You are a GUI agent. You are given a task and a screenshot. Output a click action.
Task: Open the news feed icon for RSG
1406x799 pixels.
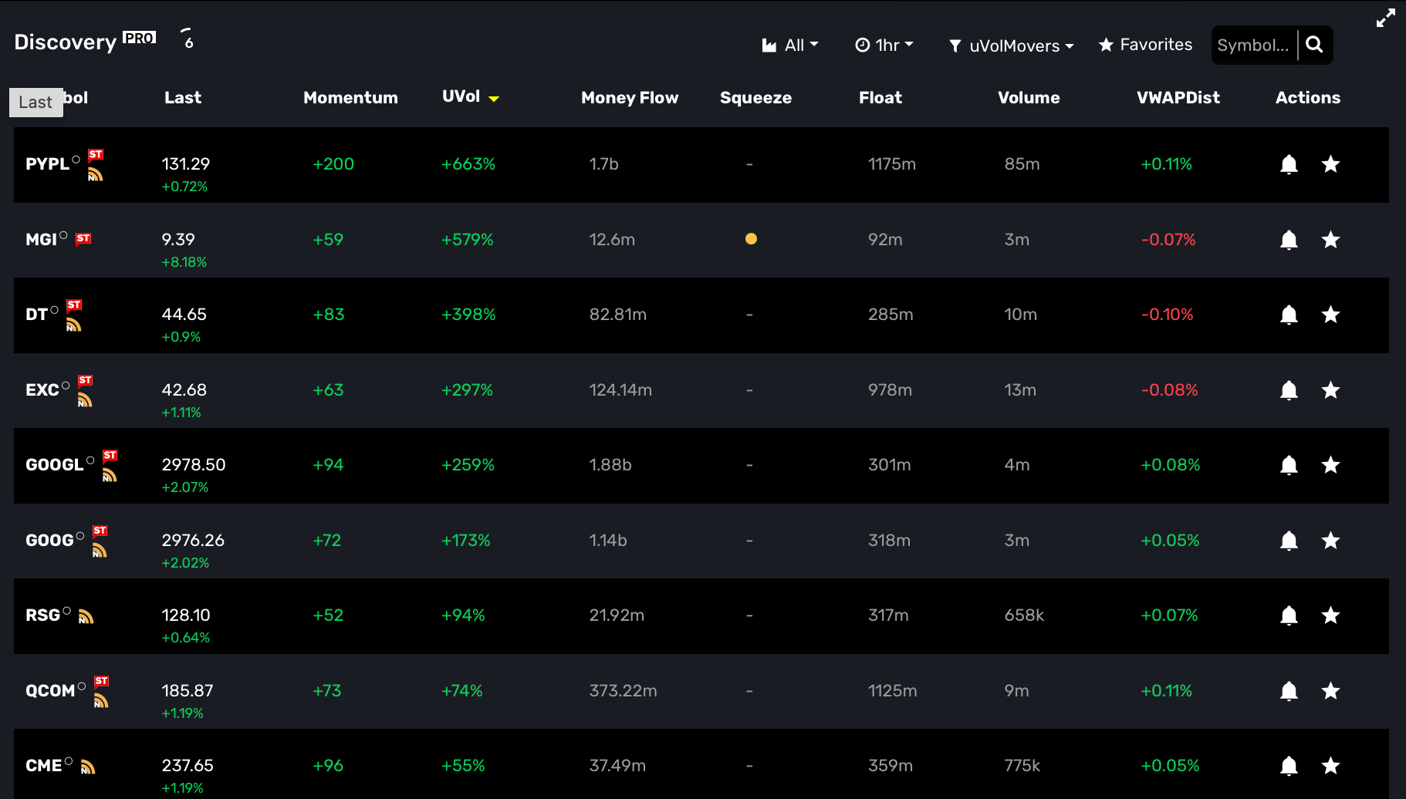(86, 616)
